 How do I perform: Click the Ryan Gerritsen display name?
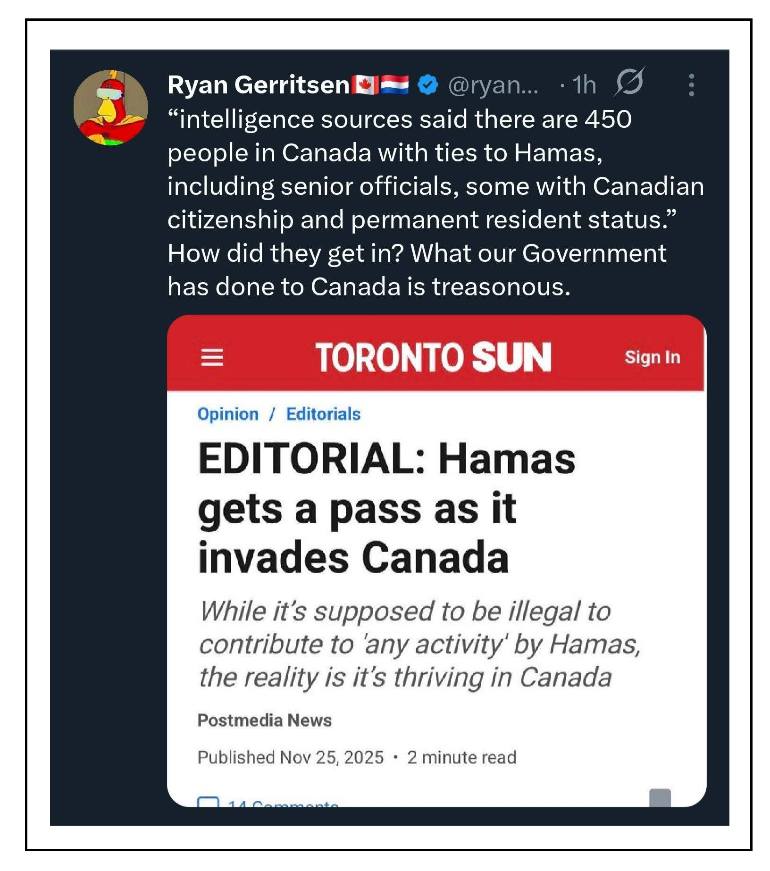[258, 85]
